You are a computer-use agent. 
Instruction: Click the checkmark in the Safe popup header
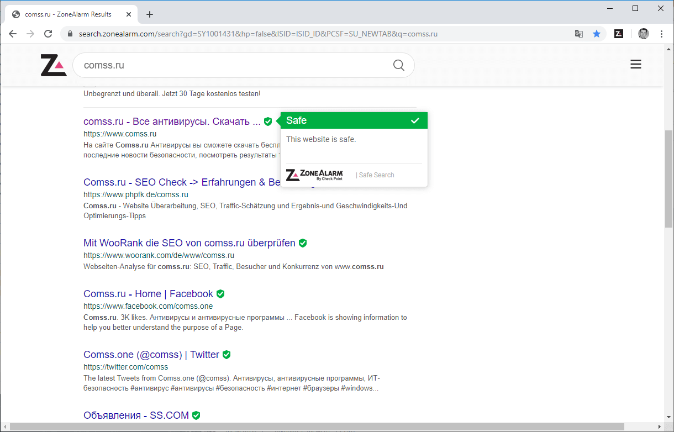[x=415, y=120]
